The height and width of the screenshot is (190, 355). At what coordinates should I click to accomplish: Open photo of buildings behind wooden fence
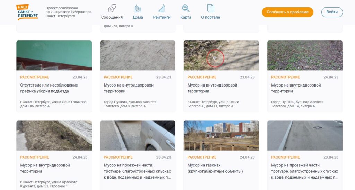[221, 135]
